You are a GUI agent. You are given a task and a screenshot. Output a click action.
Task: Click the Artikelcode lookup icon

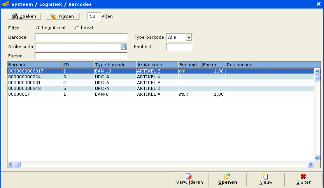click(124, 47)
